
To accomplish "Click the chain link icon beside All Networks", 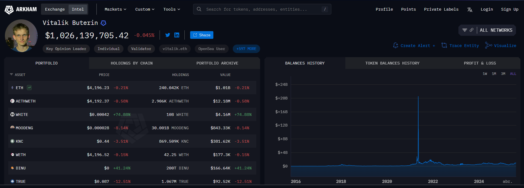I will (472, 30).
